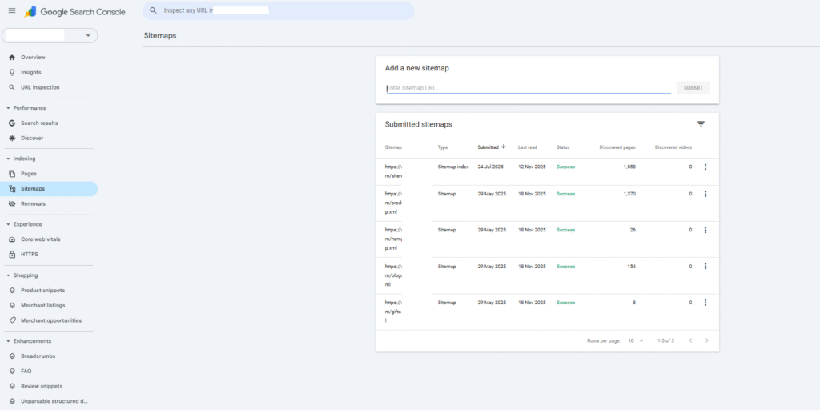
Task: Click the Type column header
Action: (442, 147)
